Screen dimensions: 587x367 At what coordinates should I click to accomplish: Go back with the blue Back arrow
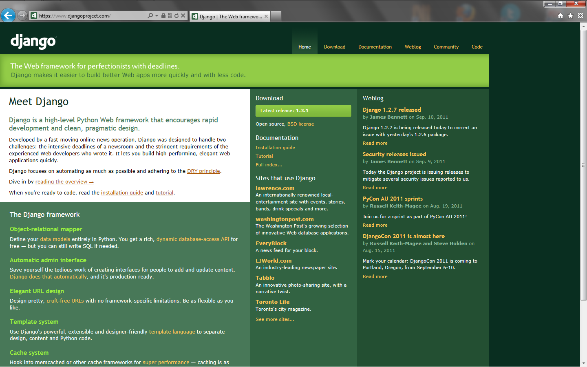[8, 15]
